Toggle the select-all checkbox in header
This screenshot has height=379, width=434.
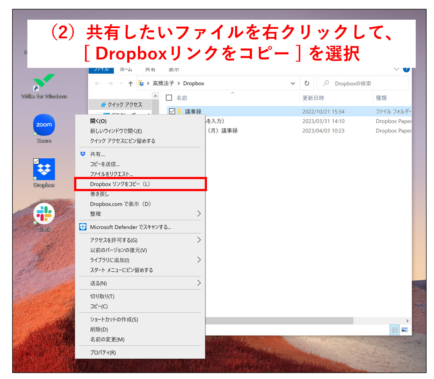169,98
